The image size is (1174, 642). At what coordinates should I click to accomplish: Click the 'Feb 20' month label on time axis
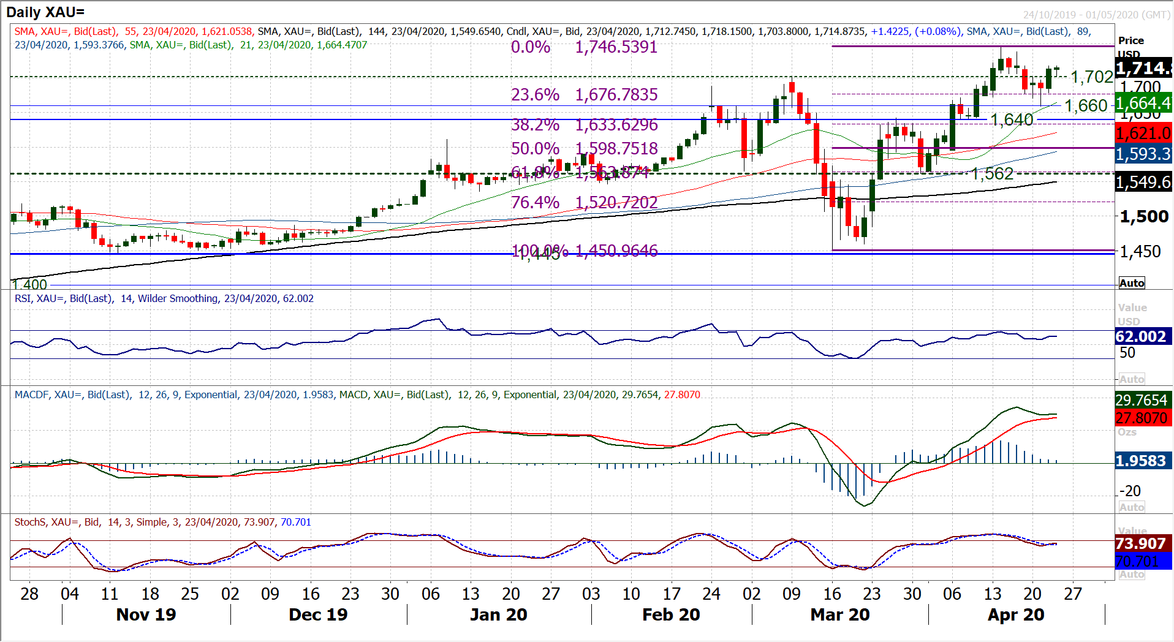pyautogui.click(x=671, y=615)
